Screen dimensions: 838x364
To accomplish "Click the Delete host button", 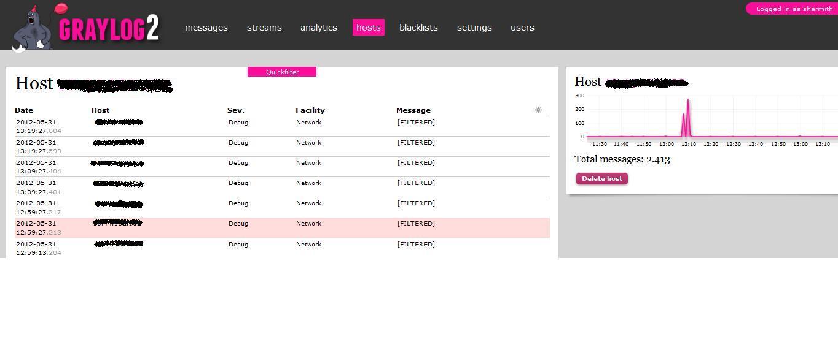I will coord(601,178).
